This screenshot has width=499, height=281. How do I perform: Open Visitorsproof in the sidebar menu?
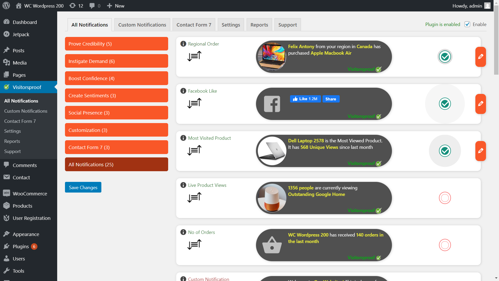(29, 87)
